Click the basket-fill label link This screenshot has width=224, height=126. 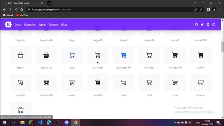pos(149,40)
